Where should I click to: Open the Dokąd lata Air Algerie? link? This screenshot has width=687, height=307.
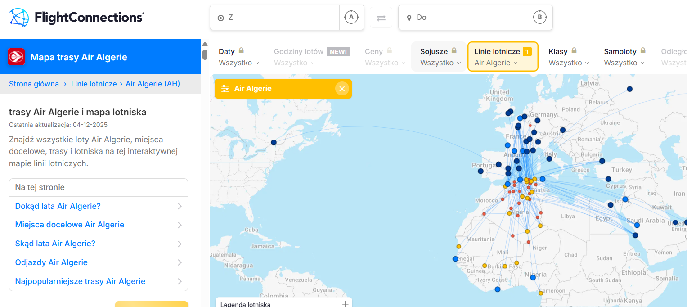tap(58, 206)
